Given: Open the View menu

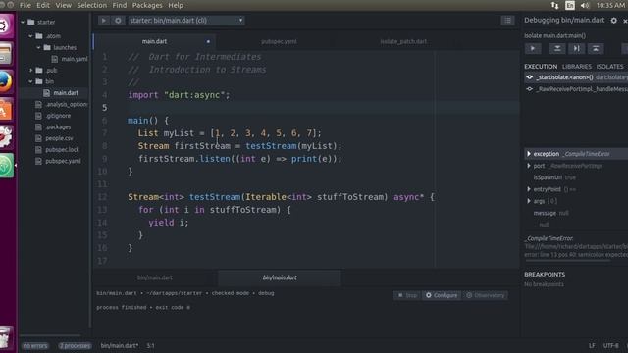Looking at the screenshot, I should coord(63,5).
